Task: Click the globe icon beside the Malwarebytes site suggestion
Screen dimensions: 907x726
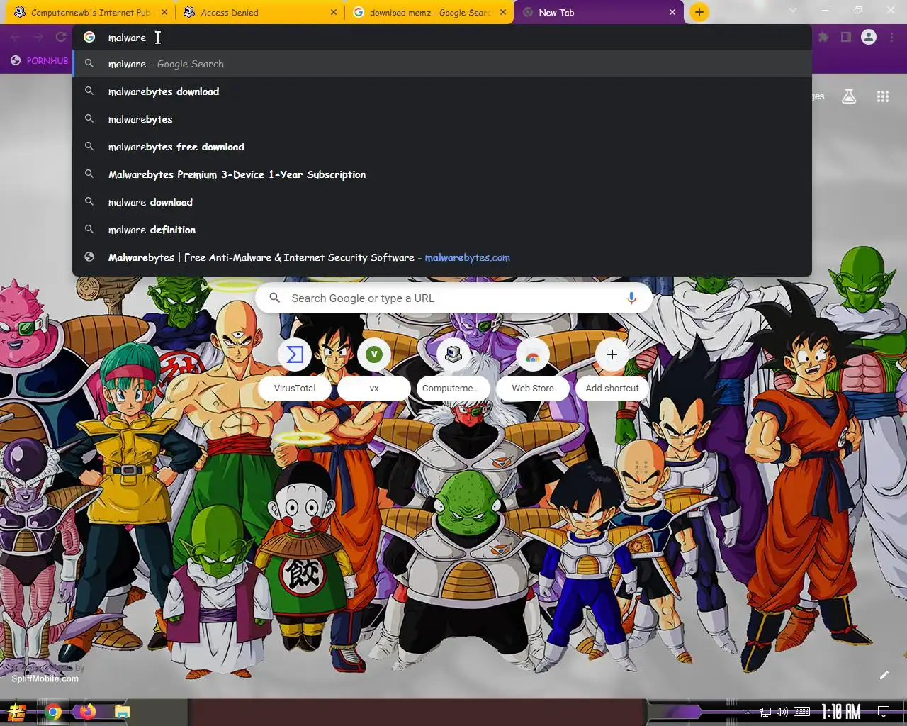Action: [89, 257]
